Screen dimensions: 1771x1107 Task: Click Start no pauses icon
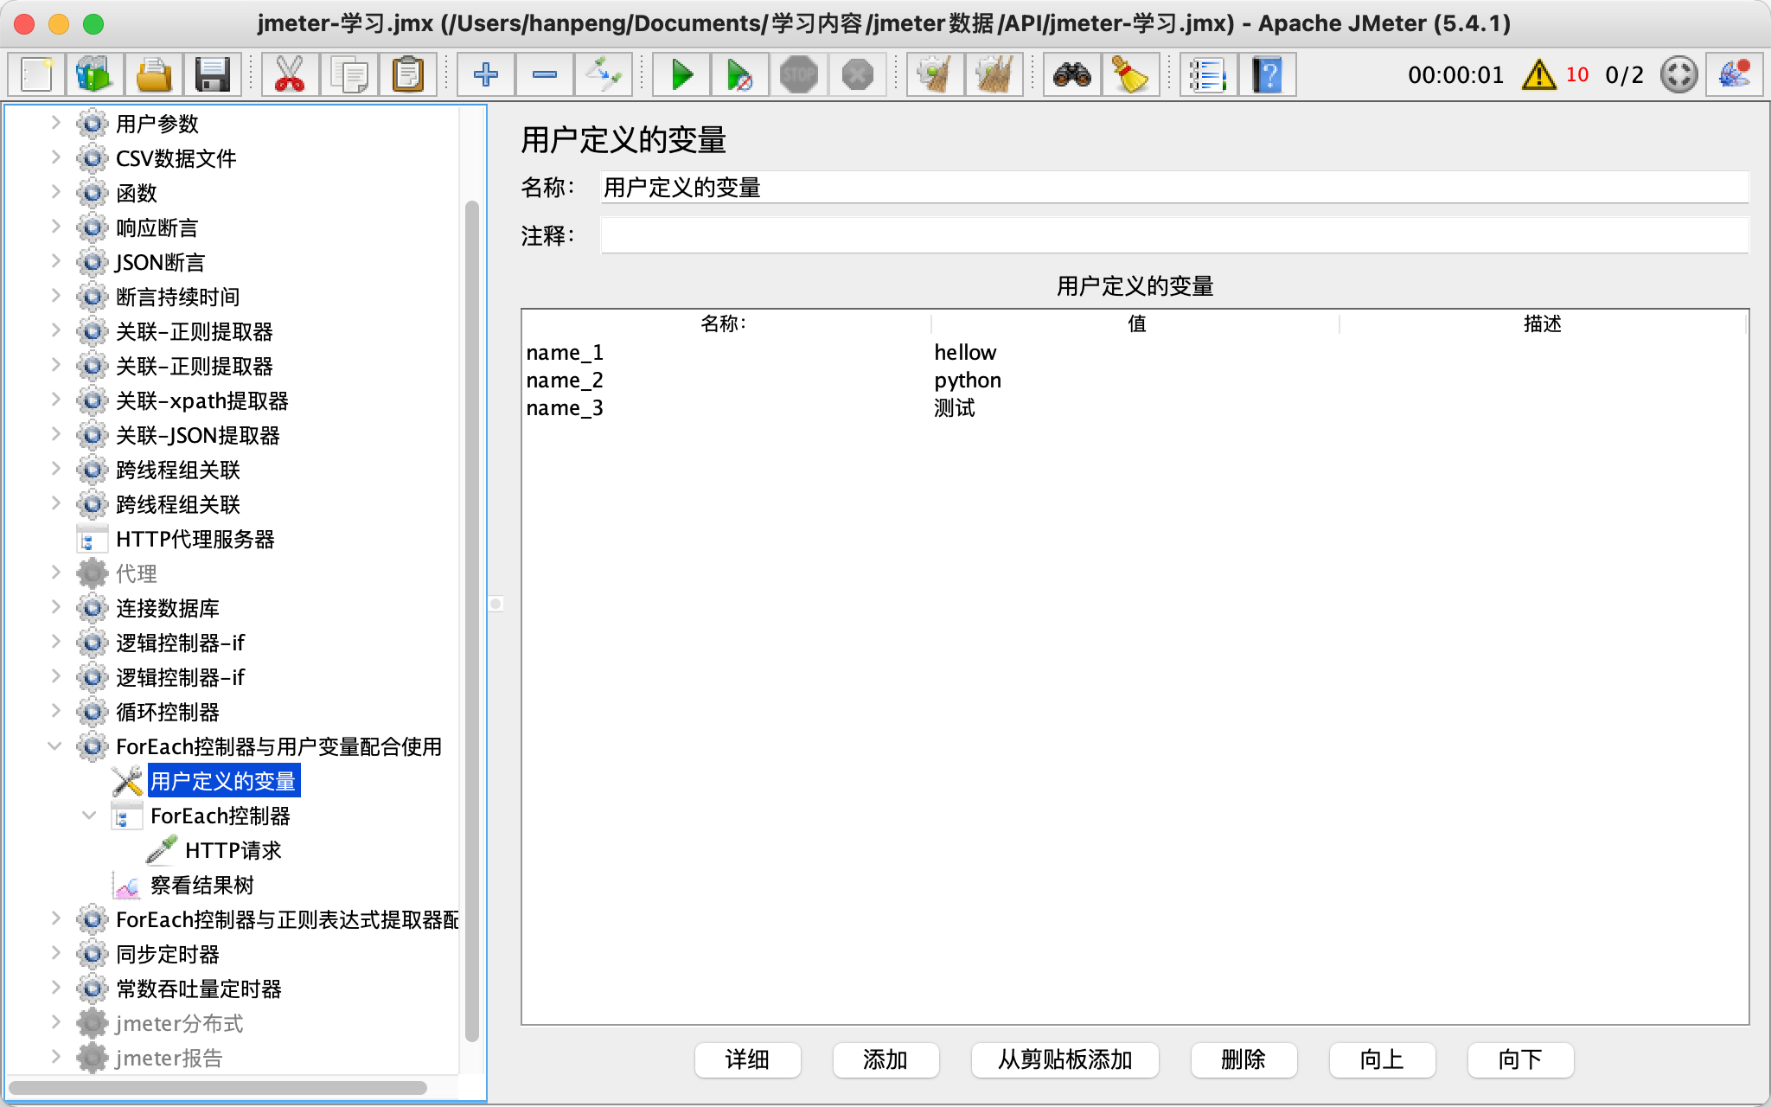tap(739, 75)
